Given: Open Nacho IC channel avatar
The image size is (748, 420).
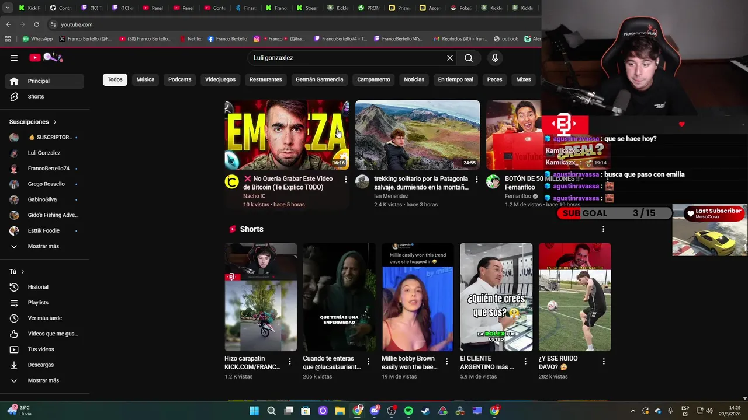Looking at the screenshot, I should pos(231,181).
